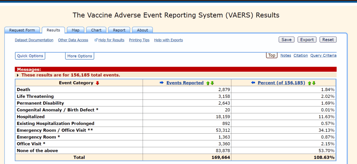Sort Events Reported ascending with up arrow
The width and height of the screenshot is (357, 164).
[207, 83]
